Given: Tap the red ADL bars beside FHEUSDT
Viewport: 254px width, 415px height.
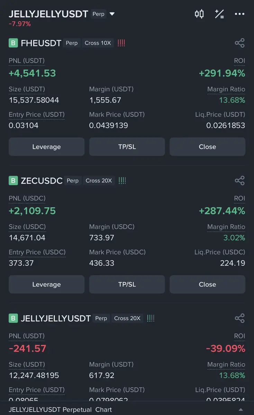Looking at the screenshot, I should pos(121,43).
